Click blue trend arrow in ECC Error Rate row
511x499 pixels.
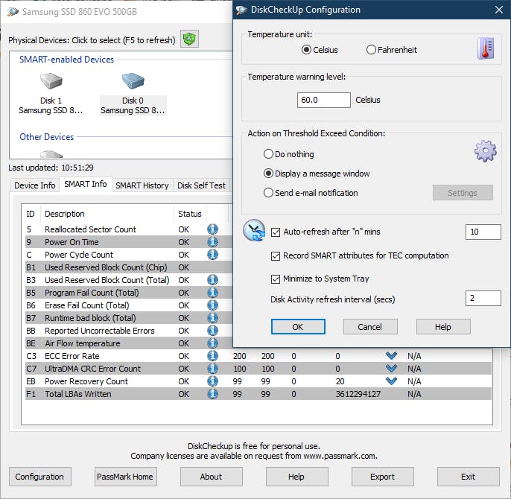(x=391, y=355)
